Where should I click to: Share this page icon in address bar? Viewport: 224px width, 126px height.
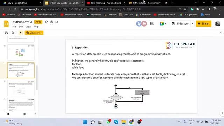(x=180, y=9)
